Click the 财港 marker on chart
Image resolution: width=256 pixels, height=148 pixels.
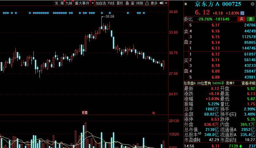point(85,112)
